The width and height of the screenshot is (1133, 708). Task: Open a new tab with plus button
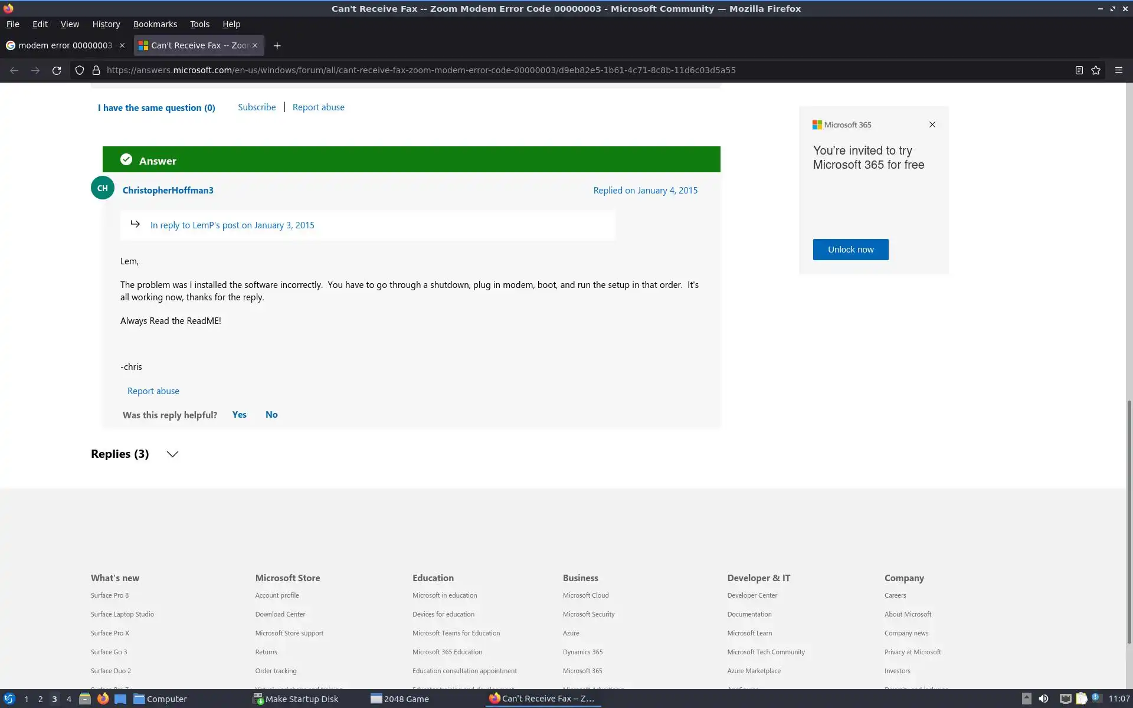(277, 45)
